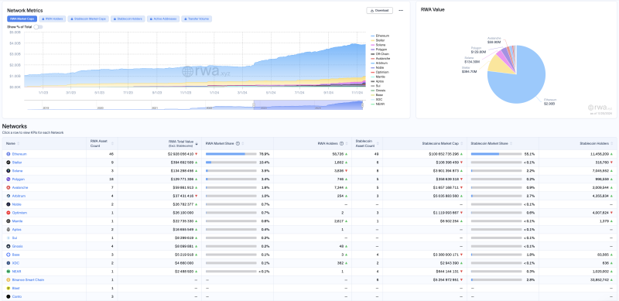The width and height of the screenshot is (619, 301).
Task: Click right handle of timeline range selector
Action: 362,104
